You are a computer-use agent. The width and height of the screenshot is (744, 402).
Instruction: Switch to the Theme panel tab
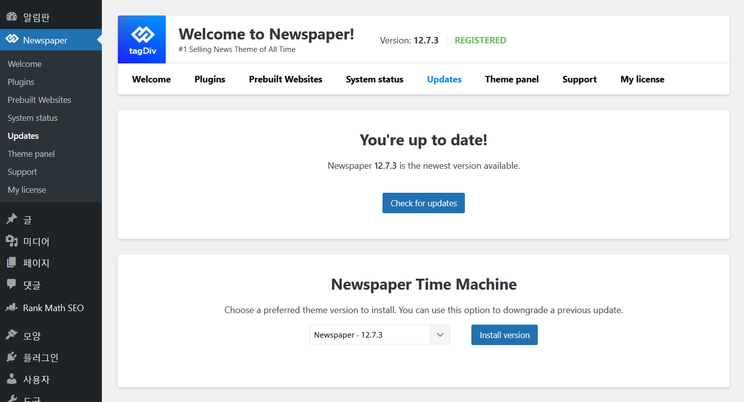point(512,79)
